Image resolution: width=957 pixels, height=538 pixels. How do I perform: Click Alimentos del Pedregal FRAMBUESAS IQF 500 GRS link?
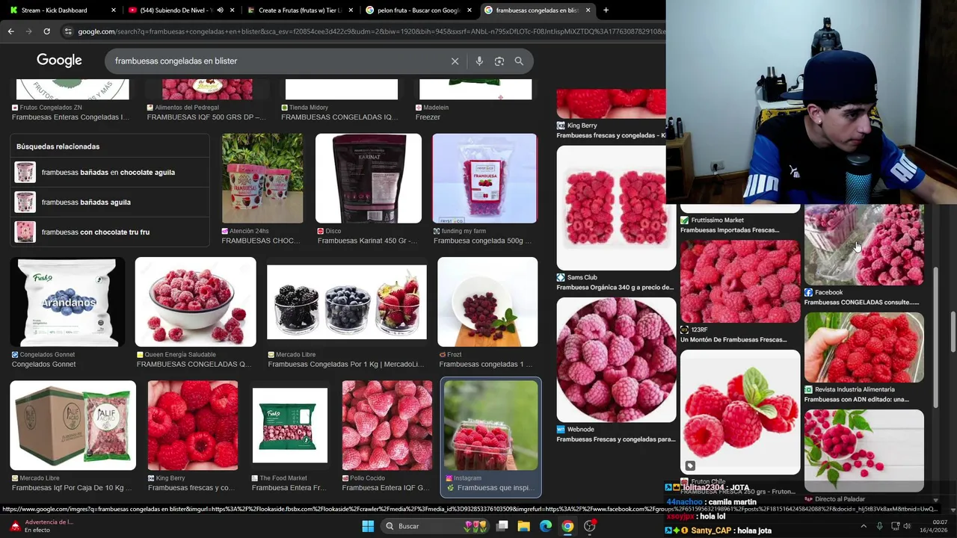[206, 117]
